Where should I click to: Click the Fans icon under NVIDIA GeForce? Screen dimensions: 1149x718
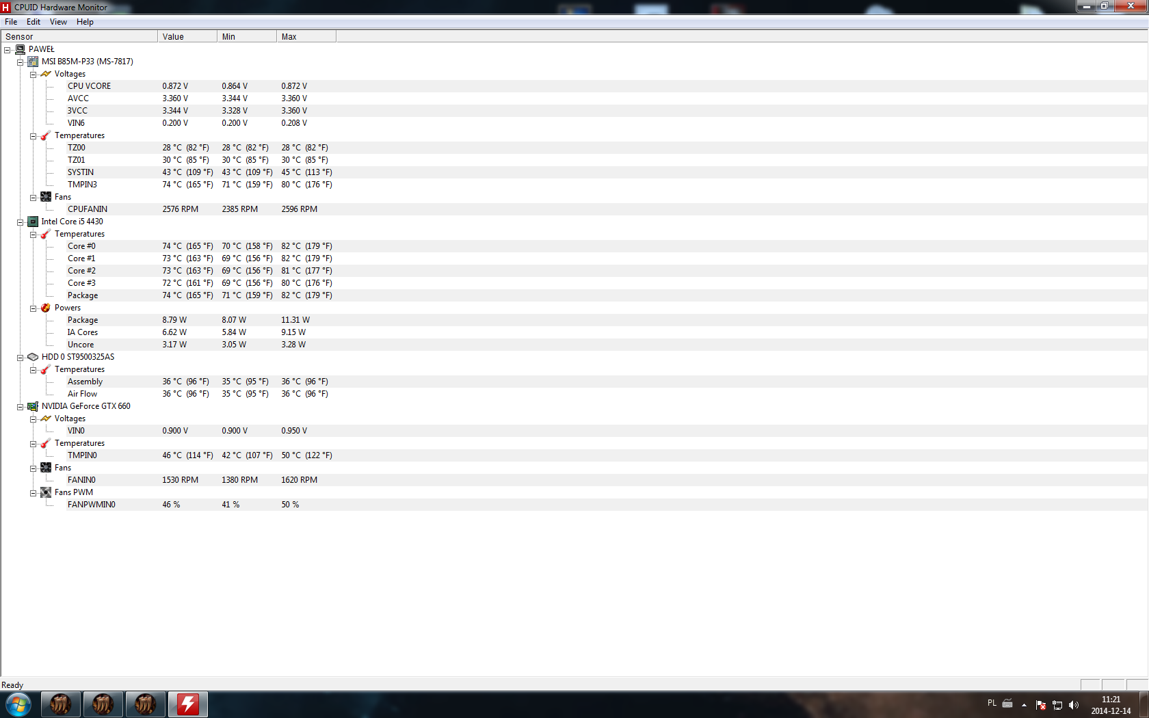click(x=46, y=468)
